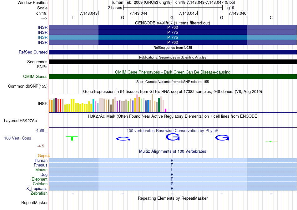Image resolution: width=297 pixels, height=210 pixels.
Task: Open Multiz Alignments of 100 Vertebrates title
Action: point(173,151)
